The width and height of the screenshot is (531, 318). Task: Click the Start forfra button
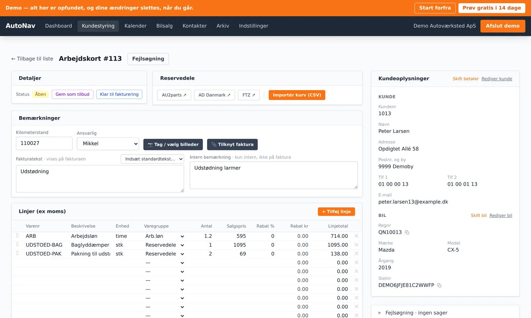coord(435,8)
